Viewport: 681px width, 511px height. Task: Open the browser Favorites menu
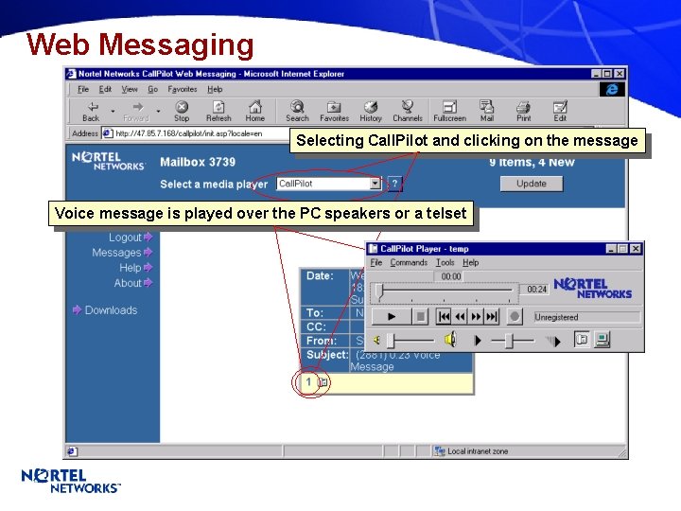coord(183,89)
